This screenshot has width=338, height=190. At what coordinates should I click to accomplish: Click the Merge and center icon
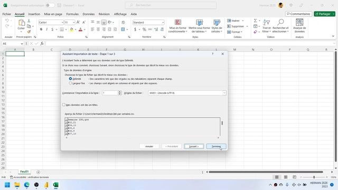123,30
